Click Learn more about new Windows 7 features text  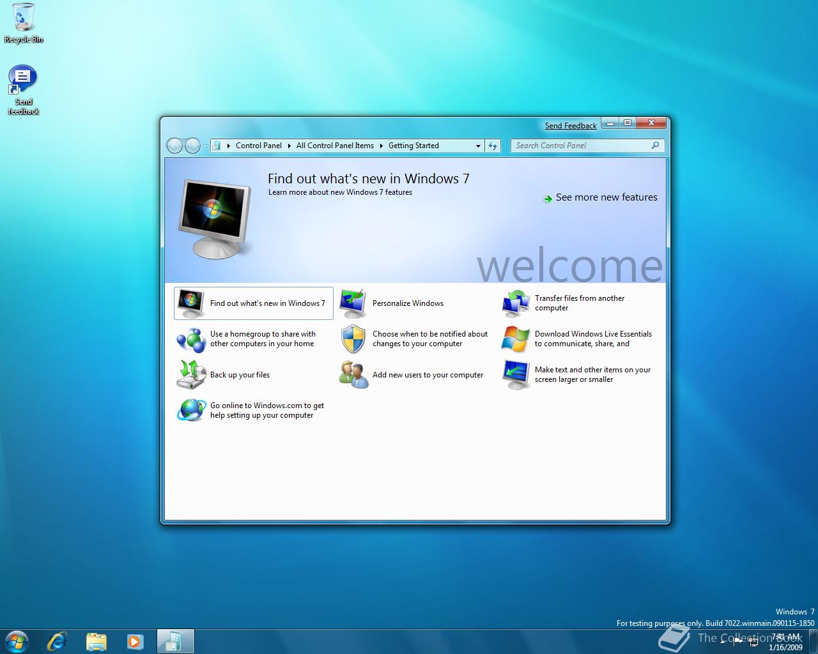pos(340,192)
